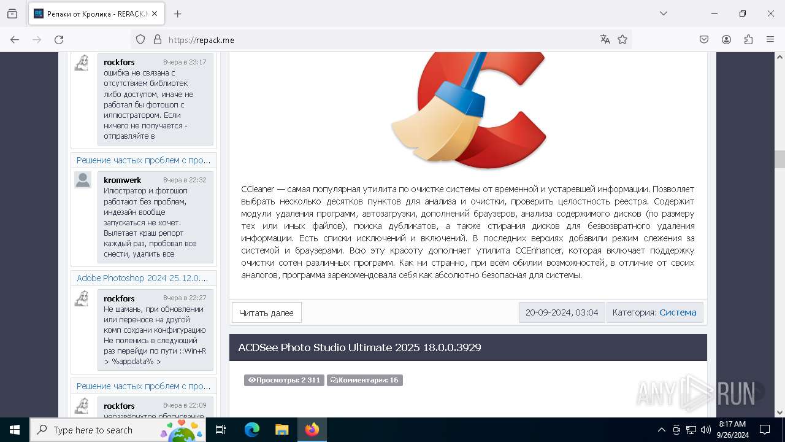
Task: Click the Читать далее button
Action: (x=266, y=312)
